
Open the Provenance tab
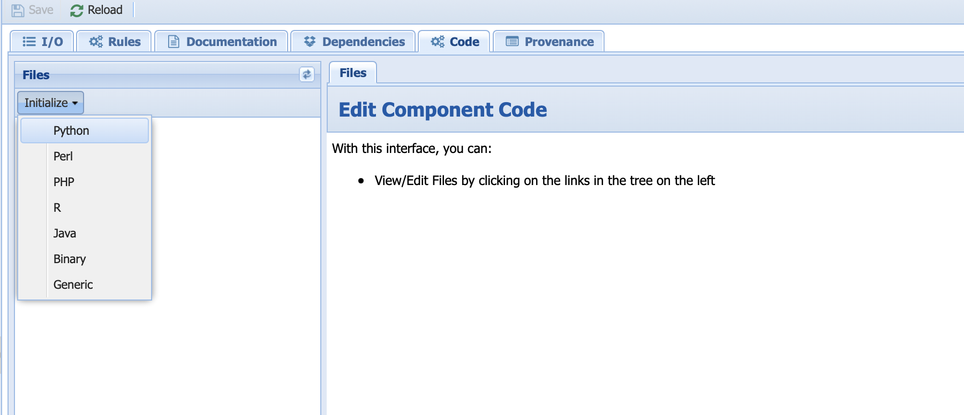point(549,42)
